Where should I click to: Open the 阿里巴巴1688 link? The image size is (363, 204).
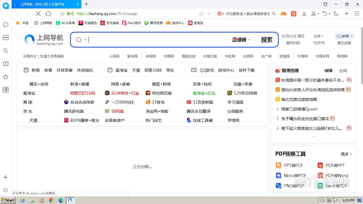point(83,93)
